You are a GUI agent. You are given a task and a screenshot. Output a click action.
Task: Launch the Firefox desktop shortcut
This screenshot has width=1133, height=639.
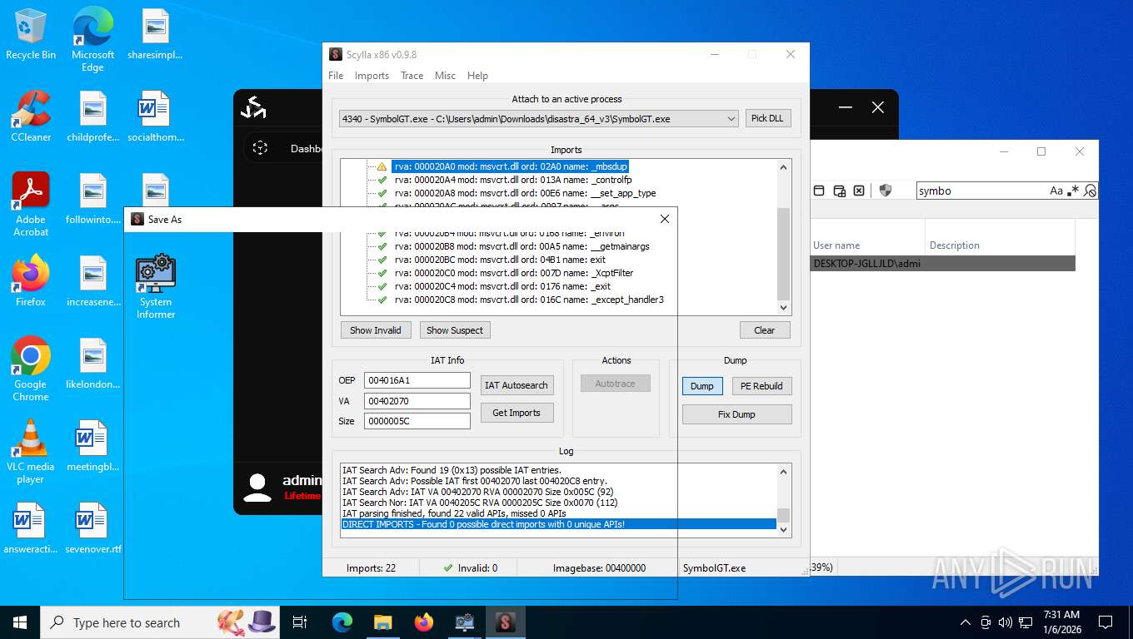click(31, 281)
